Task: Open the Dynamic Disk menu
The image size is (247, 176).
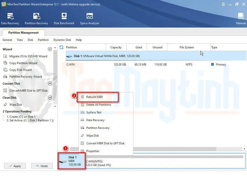Action: 62,40
